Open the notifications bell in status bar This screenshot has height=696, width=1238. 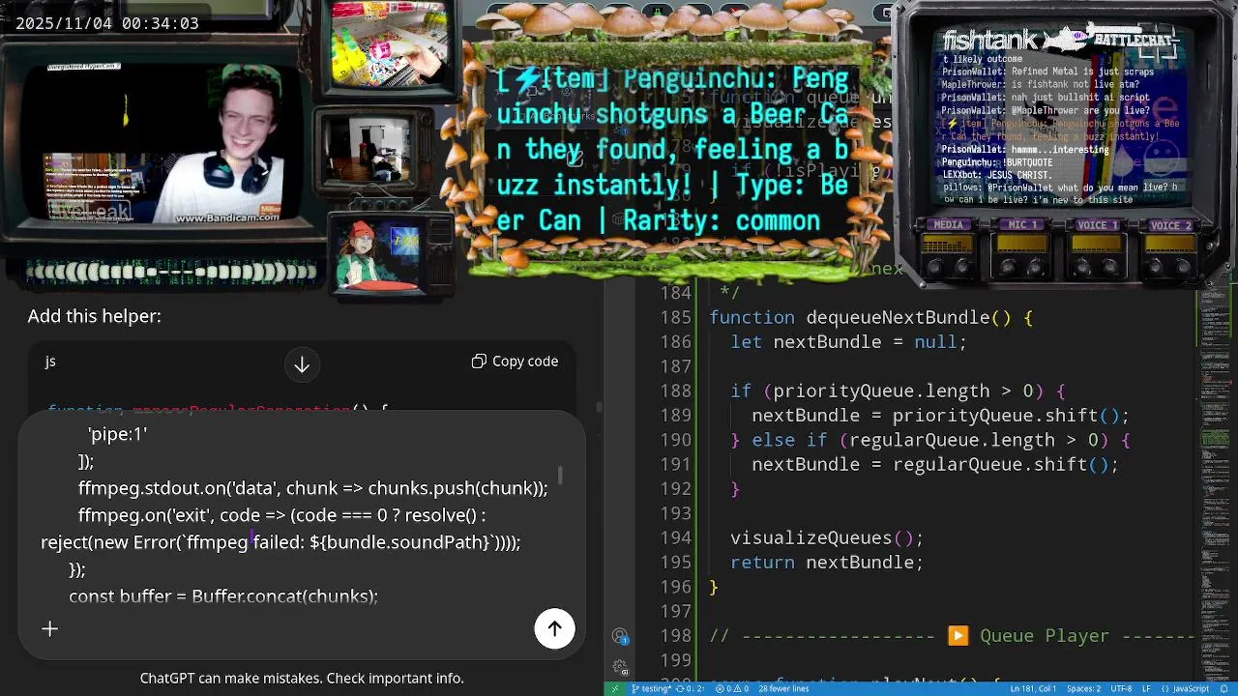(x=1223, y=689)
